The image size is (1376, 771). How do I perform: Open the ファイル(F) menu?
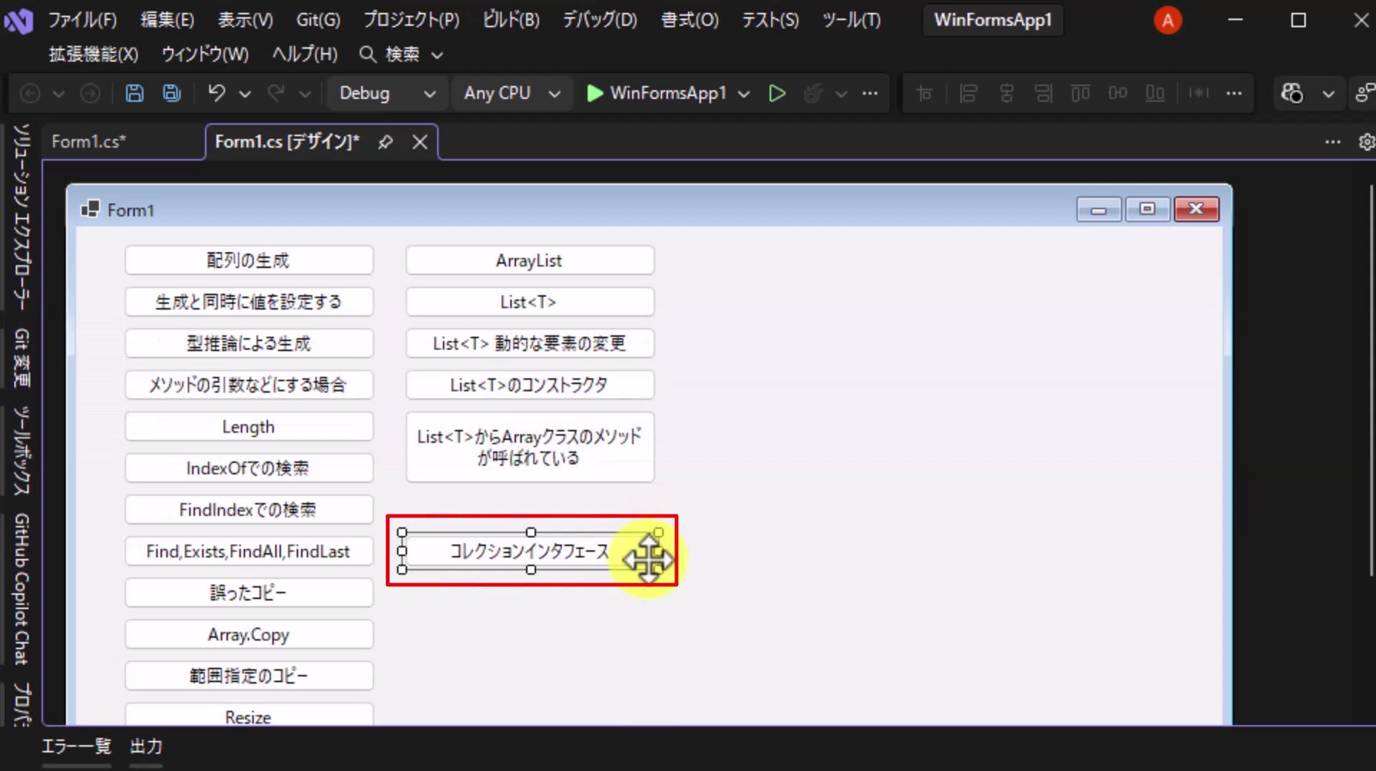pyautogui.click(x=82, y=20)
